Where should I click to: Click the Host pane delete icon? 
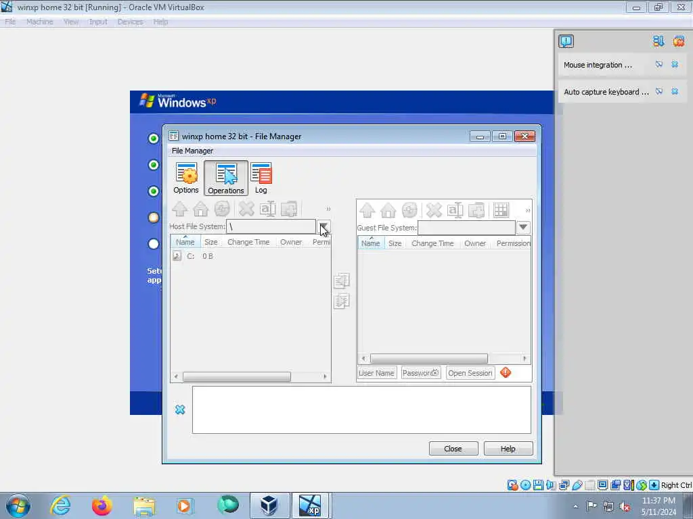246,209
